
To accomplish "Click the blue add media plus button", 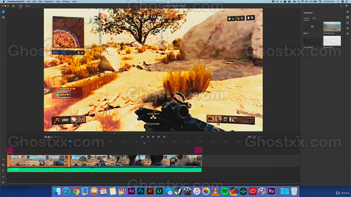I will (3, 12).
